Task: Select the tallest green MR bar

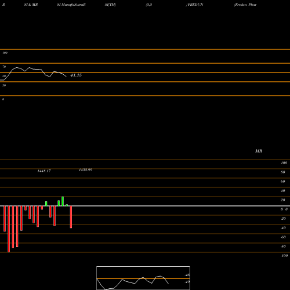Action: click(x=63, y=201)
